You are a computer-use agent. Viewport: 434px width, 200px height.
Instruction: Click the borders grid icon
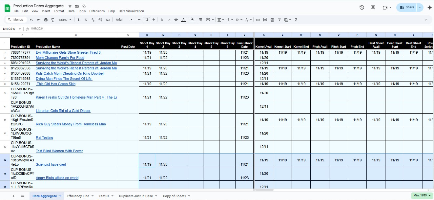(x=200, y=20)
